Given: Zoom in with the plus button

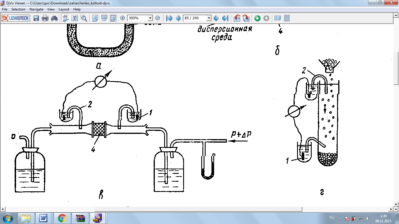Looking at the screenshot, I should pos(122,18).
